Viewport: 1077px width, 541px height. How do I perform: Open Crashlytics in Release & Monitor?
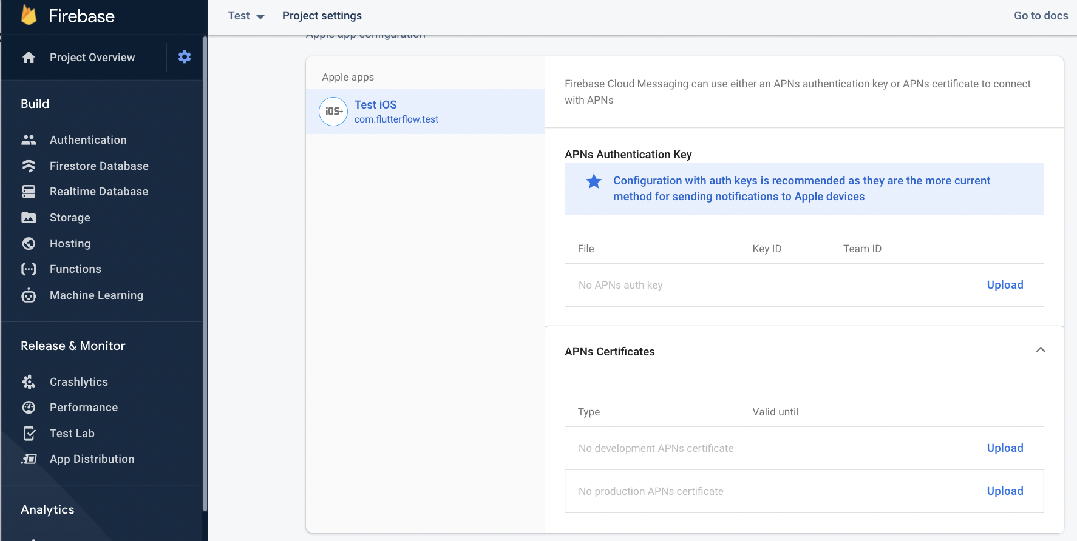pos(79,382)
